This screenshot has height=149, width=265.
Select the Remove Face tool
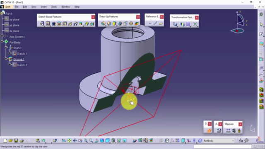(x=137, y=24)
